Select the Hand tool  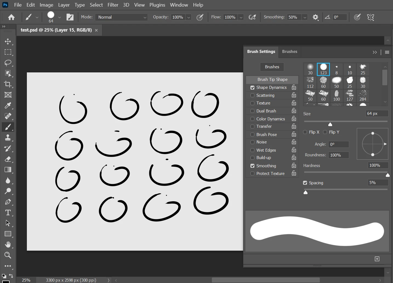pyautogui.click(x=8, y=245)
